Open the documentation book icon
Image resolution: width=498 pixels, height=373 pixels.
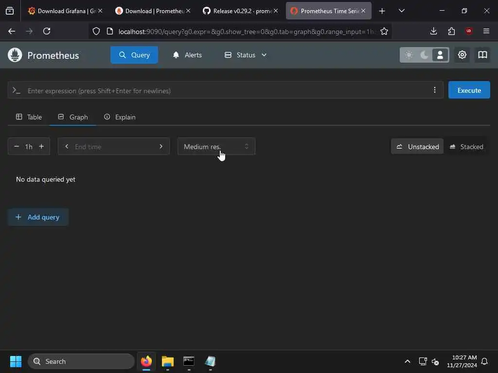tap(482, 55)
